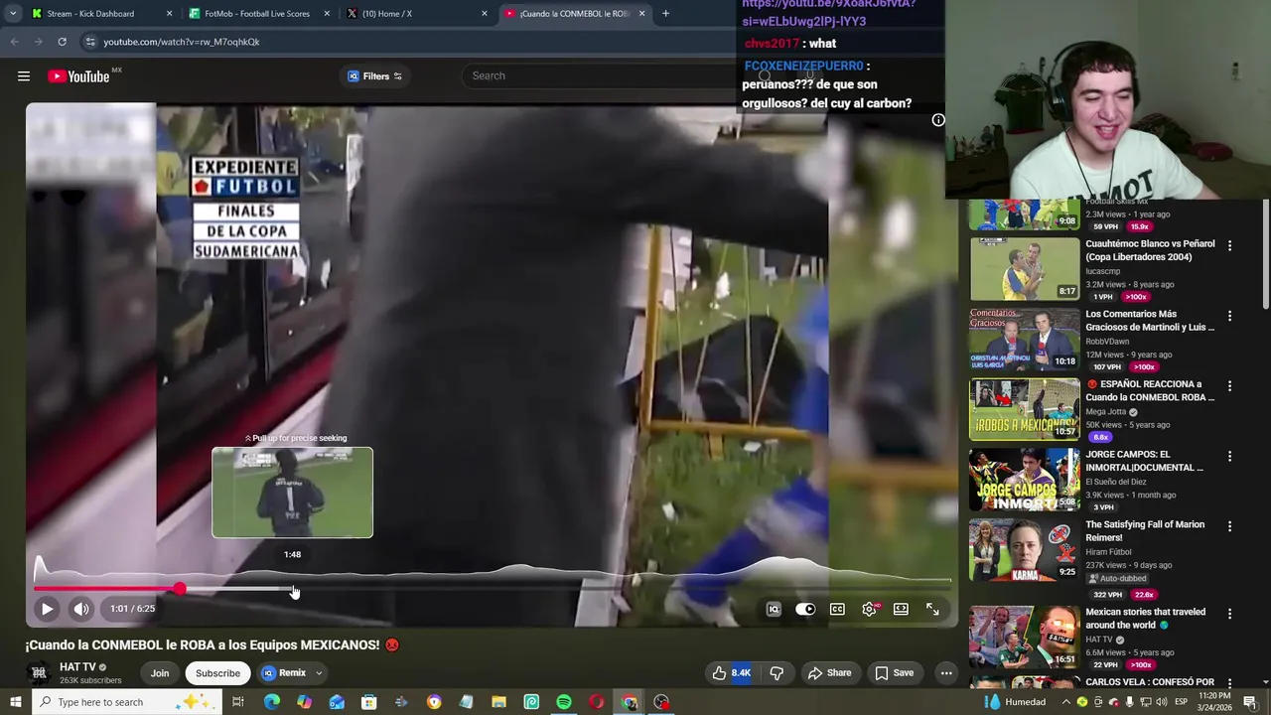Toggle the autoplay switch in player
The image size is (1271, 715).
[805, 609]
